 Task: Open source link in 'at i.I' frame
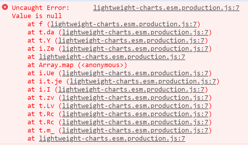pyautogui.click(x=131, y=90)
